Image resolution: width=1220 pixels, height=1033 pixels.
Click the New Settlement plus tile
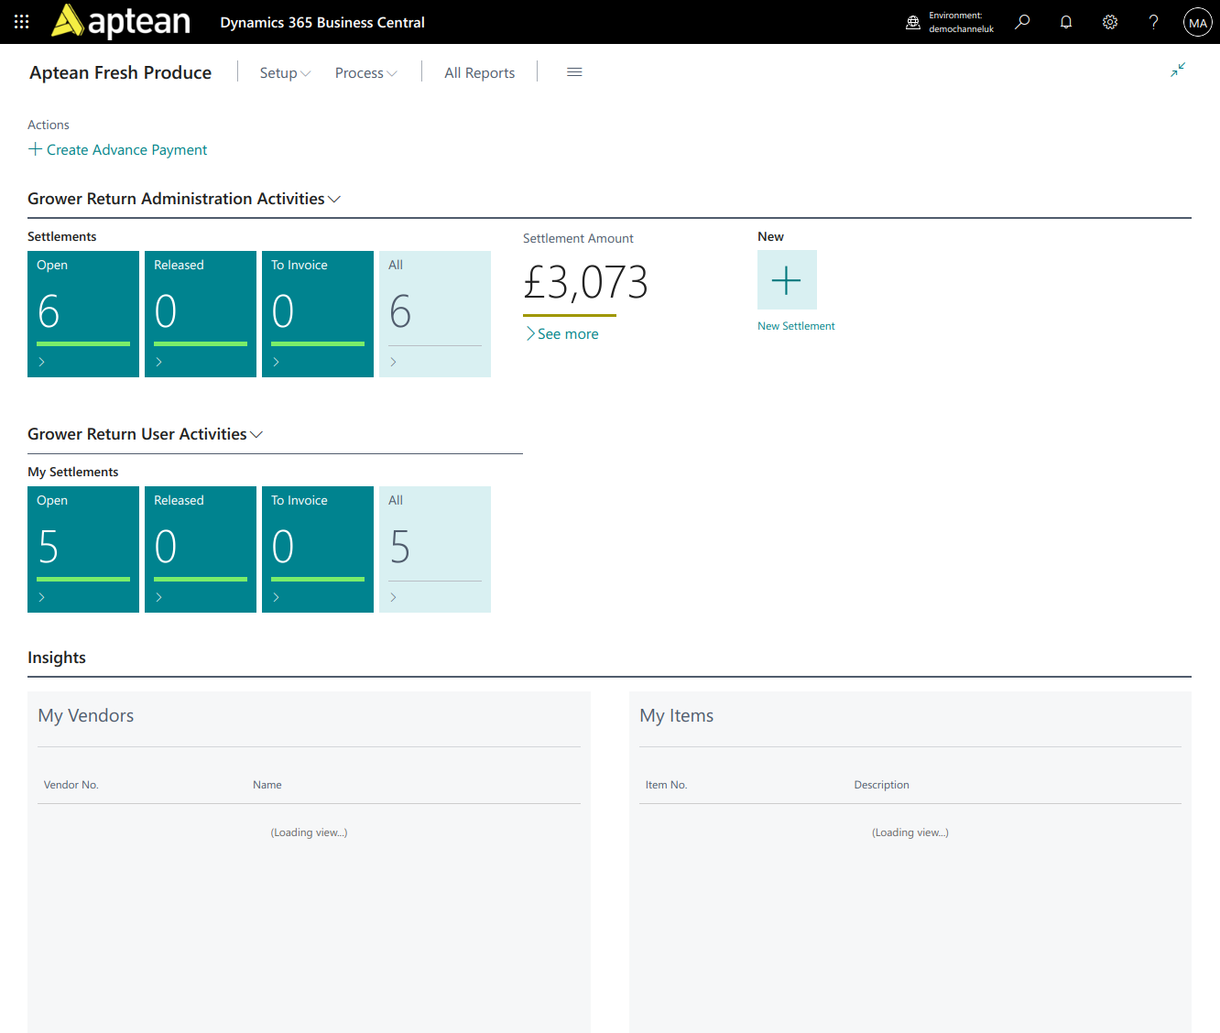point(787,279)
